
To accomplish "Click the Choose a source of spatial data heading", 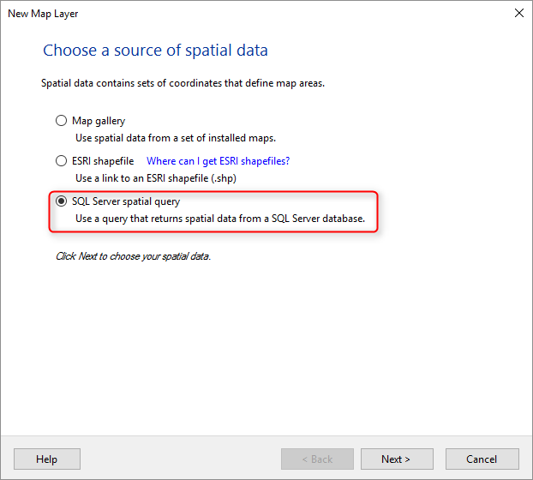I will pyautogui.click(x=155, y=51).
